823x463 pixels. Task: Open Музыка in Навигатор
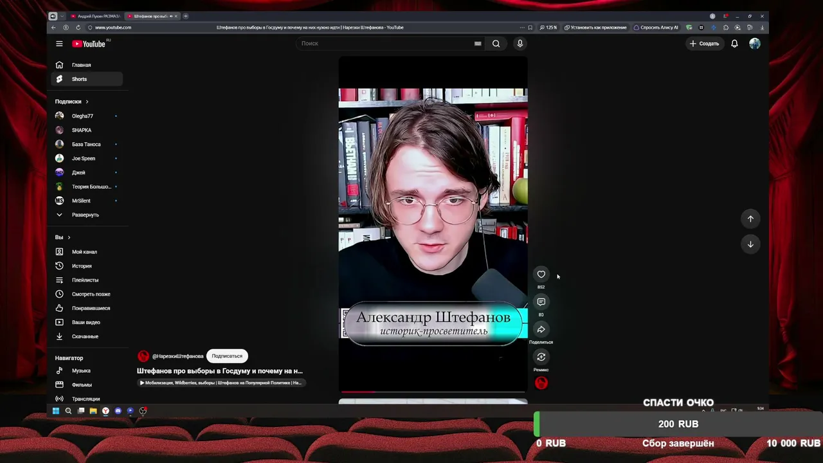(x=87, y=371)
